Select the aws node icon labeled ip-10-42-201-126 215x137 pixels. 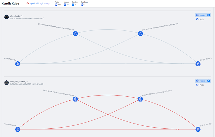click(x=198, y=129)
